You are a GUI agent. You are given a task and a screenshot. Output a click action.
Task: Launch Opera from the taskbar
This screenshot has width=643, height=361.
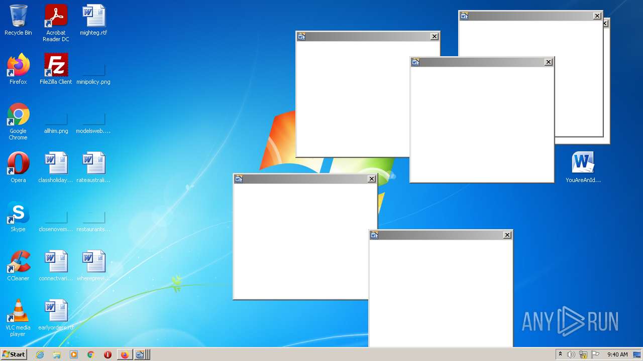pyautogui.click(x=108, y=354)
